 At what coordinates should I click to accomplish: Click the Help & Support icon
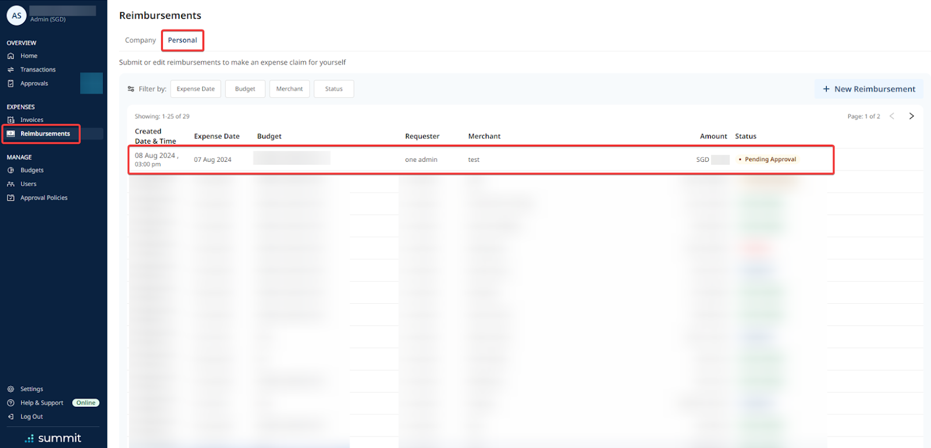10,403
